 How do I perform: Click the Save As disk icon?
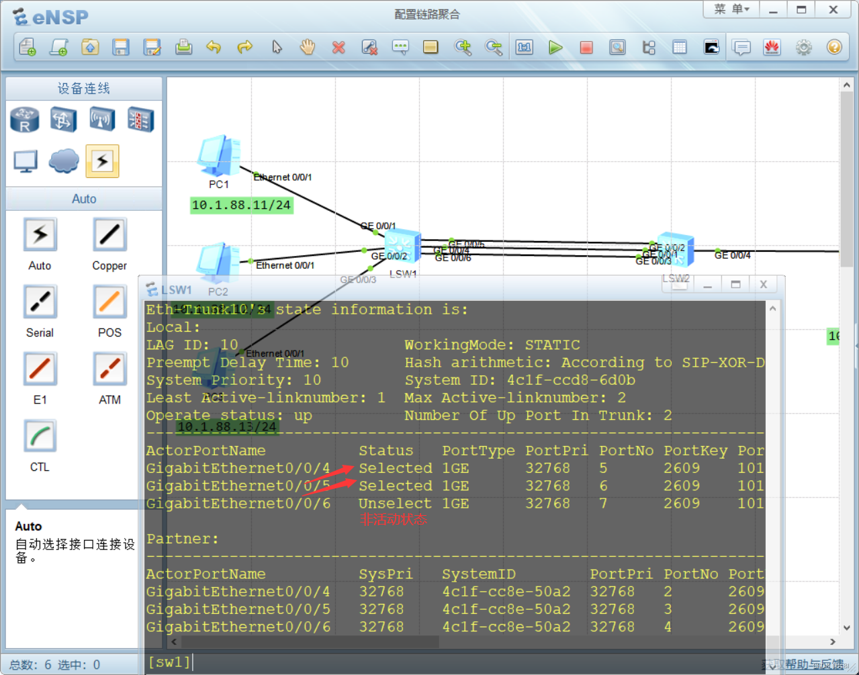[x=152, y=48]
